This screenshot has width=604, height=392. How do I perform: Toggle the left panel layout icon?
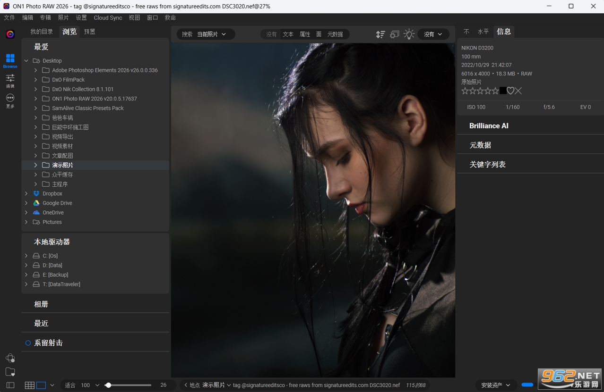pos(10,385)
